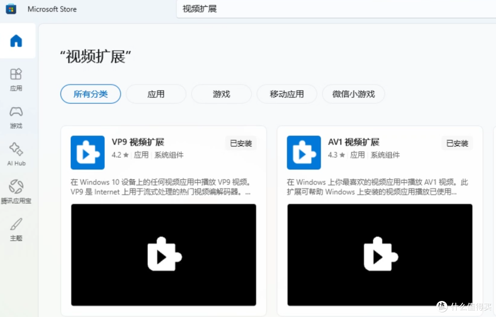Select the 移动应用 filter tab
Screen dimensions: 496x317
(x=287, y=94)
